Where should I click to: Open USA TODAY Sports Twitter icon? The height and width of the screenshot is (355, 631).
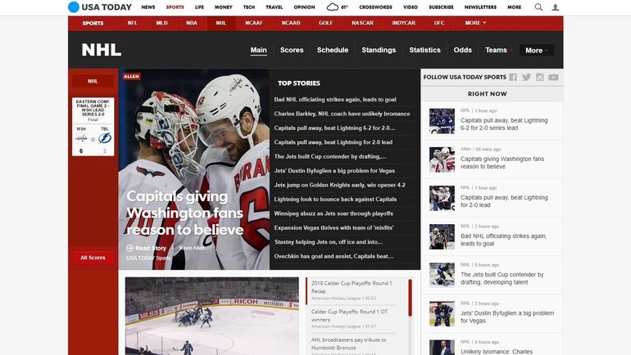point(526,77)
